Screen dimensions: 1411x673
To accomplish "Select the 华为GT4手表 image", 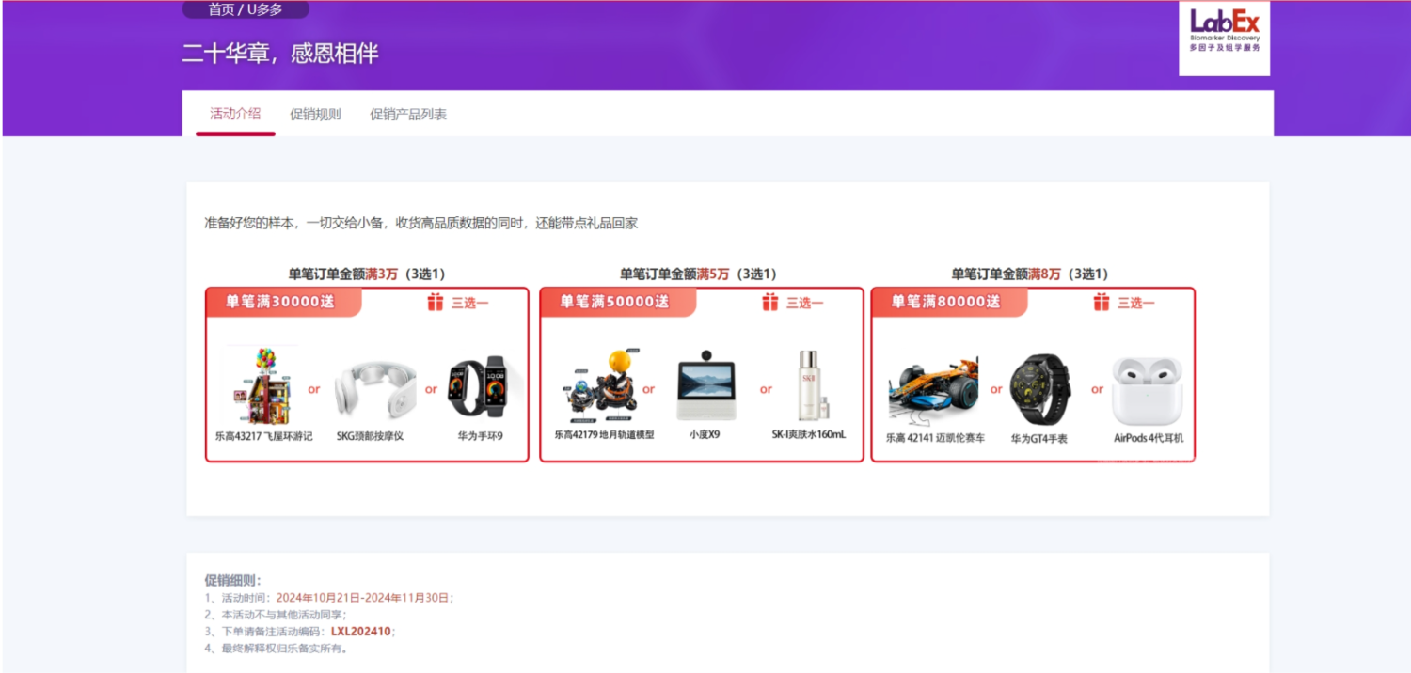I will pos(1039,389).
